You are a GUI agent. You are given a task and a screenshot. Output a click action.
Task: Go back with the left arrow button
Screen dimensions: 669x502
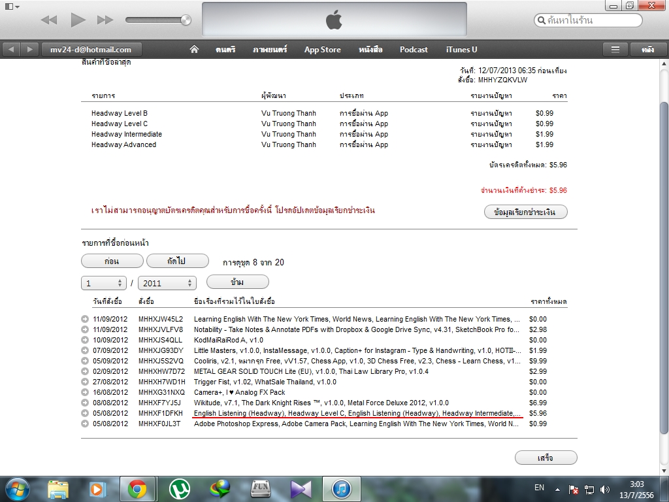(x=11, y=50)
